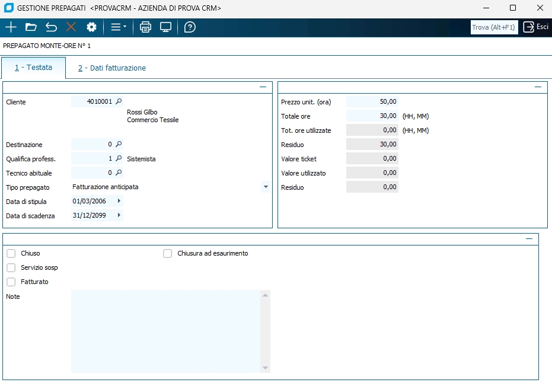Switch to the Dati fatturazione tab
The image size is (552, 389).
[x=112, y=68]
